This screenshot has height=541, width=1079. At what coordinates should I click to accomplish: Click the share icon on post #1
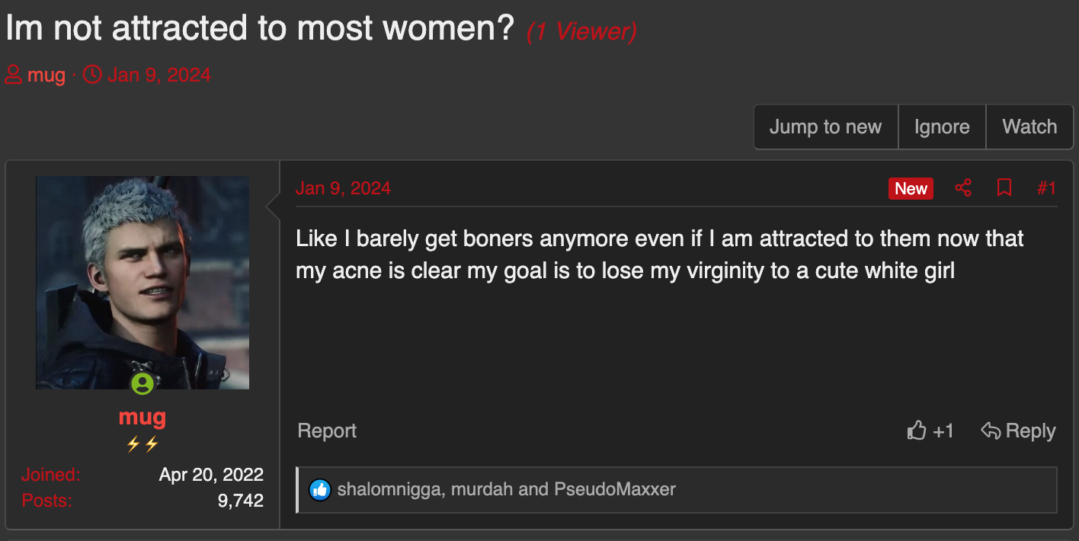pyautogui.click(x=963, y=188)
